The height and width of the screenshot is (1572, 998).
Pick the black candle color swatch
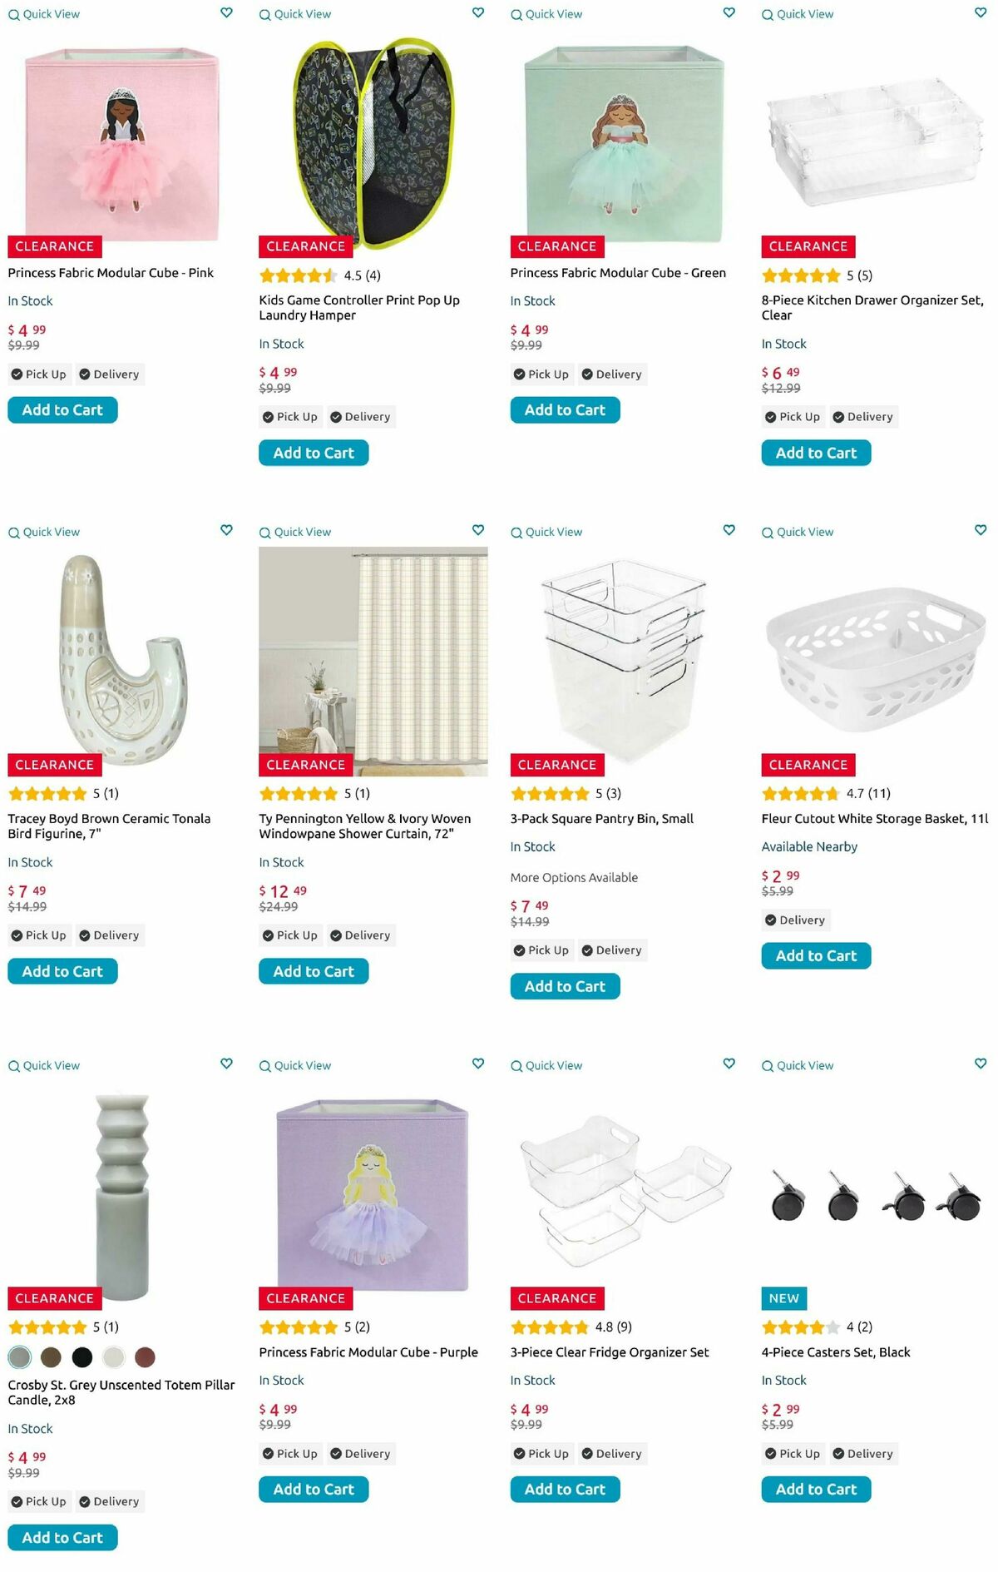[x=82, y=1357]
